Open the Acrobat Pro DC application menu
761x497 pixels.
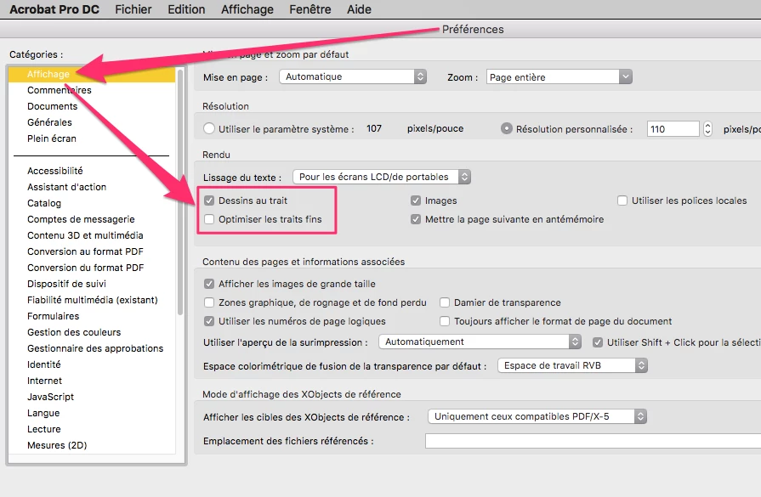coord(54,9)
